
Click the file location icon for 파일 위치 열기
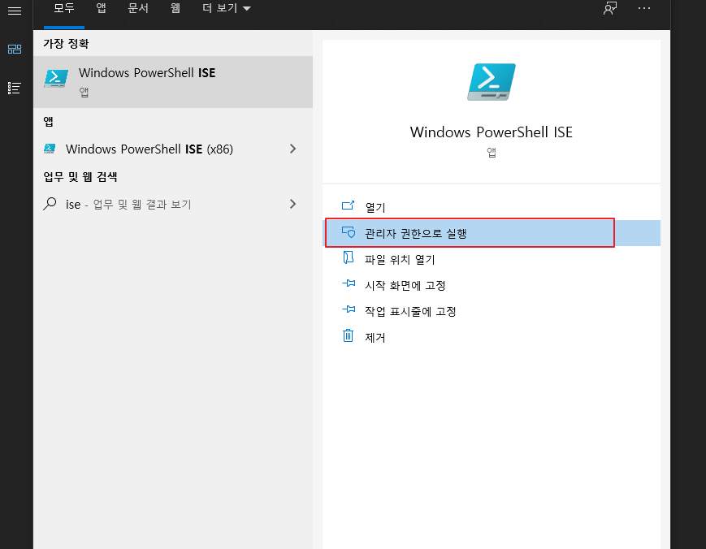point(348,257)
